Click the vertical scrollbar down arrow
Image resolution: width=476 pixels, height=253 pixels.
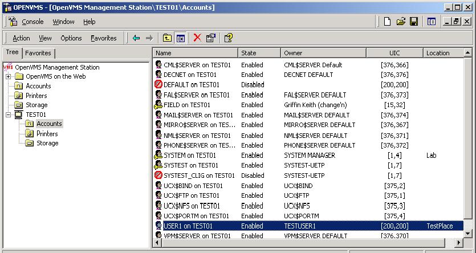[468, 234]
